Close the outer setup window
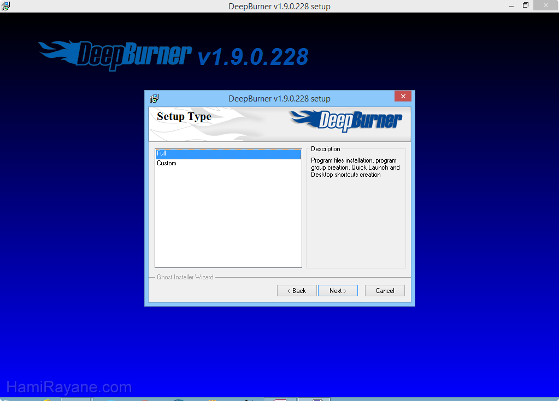 click(546, 5)
